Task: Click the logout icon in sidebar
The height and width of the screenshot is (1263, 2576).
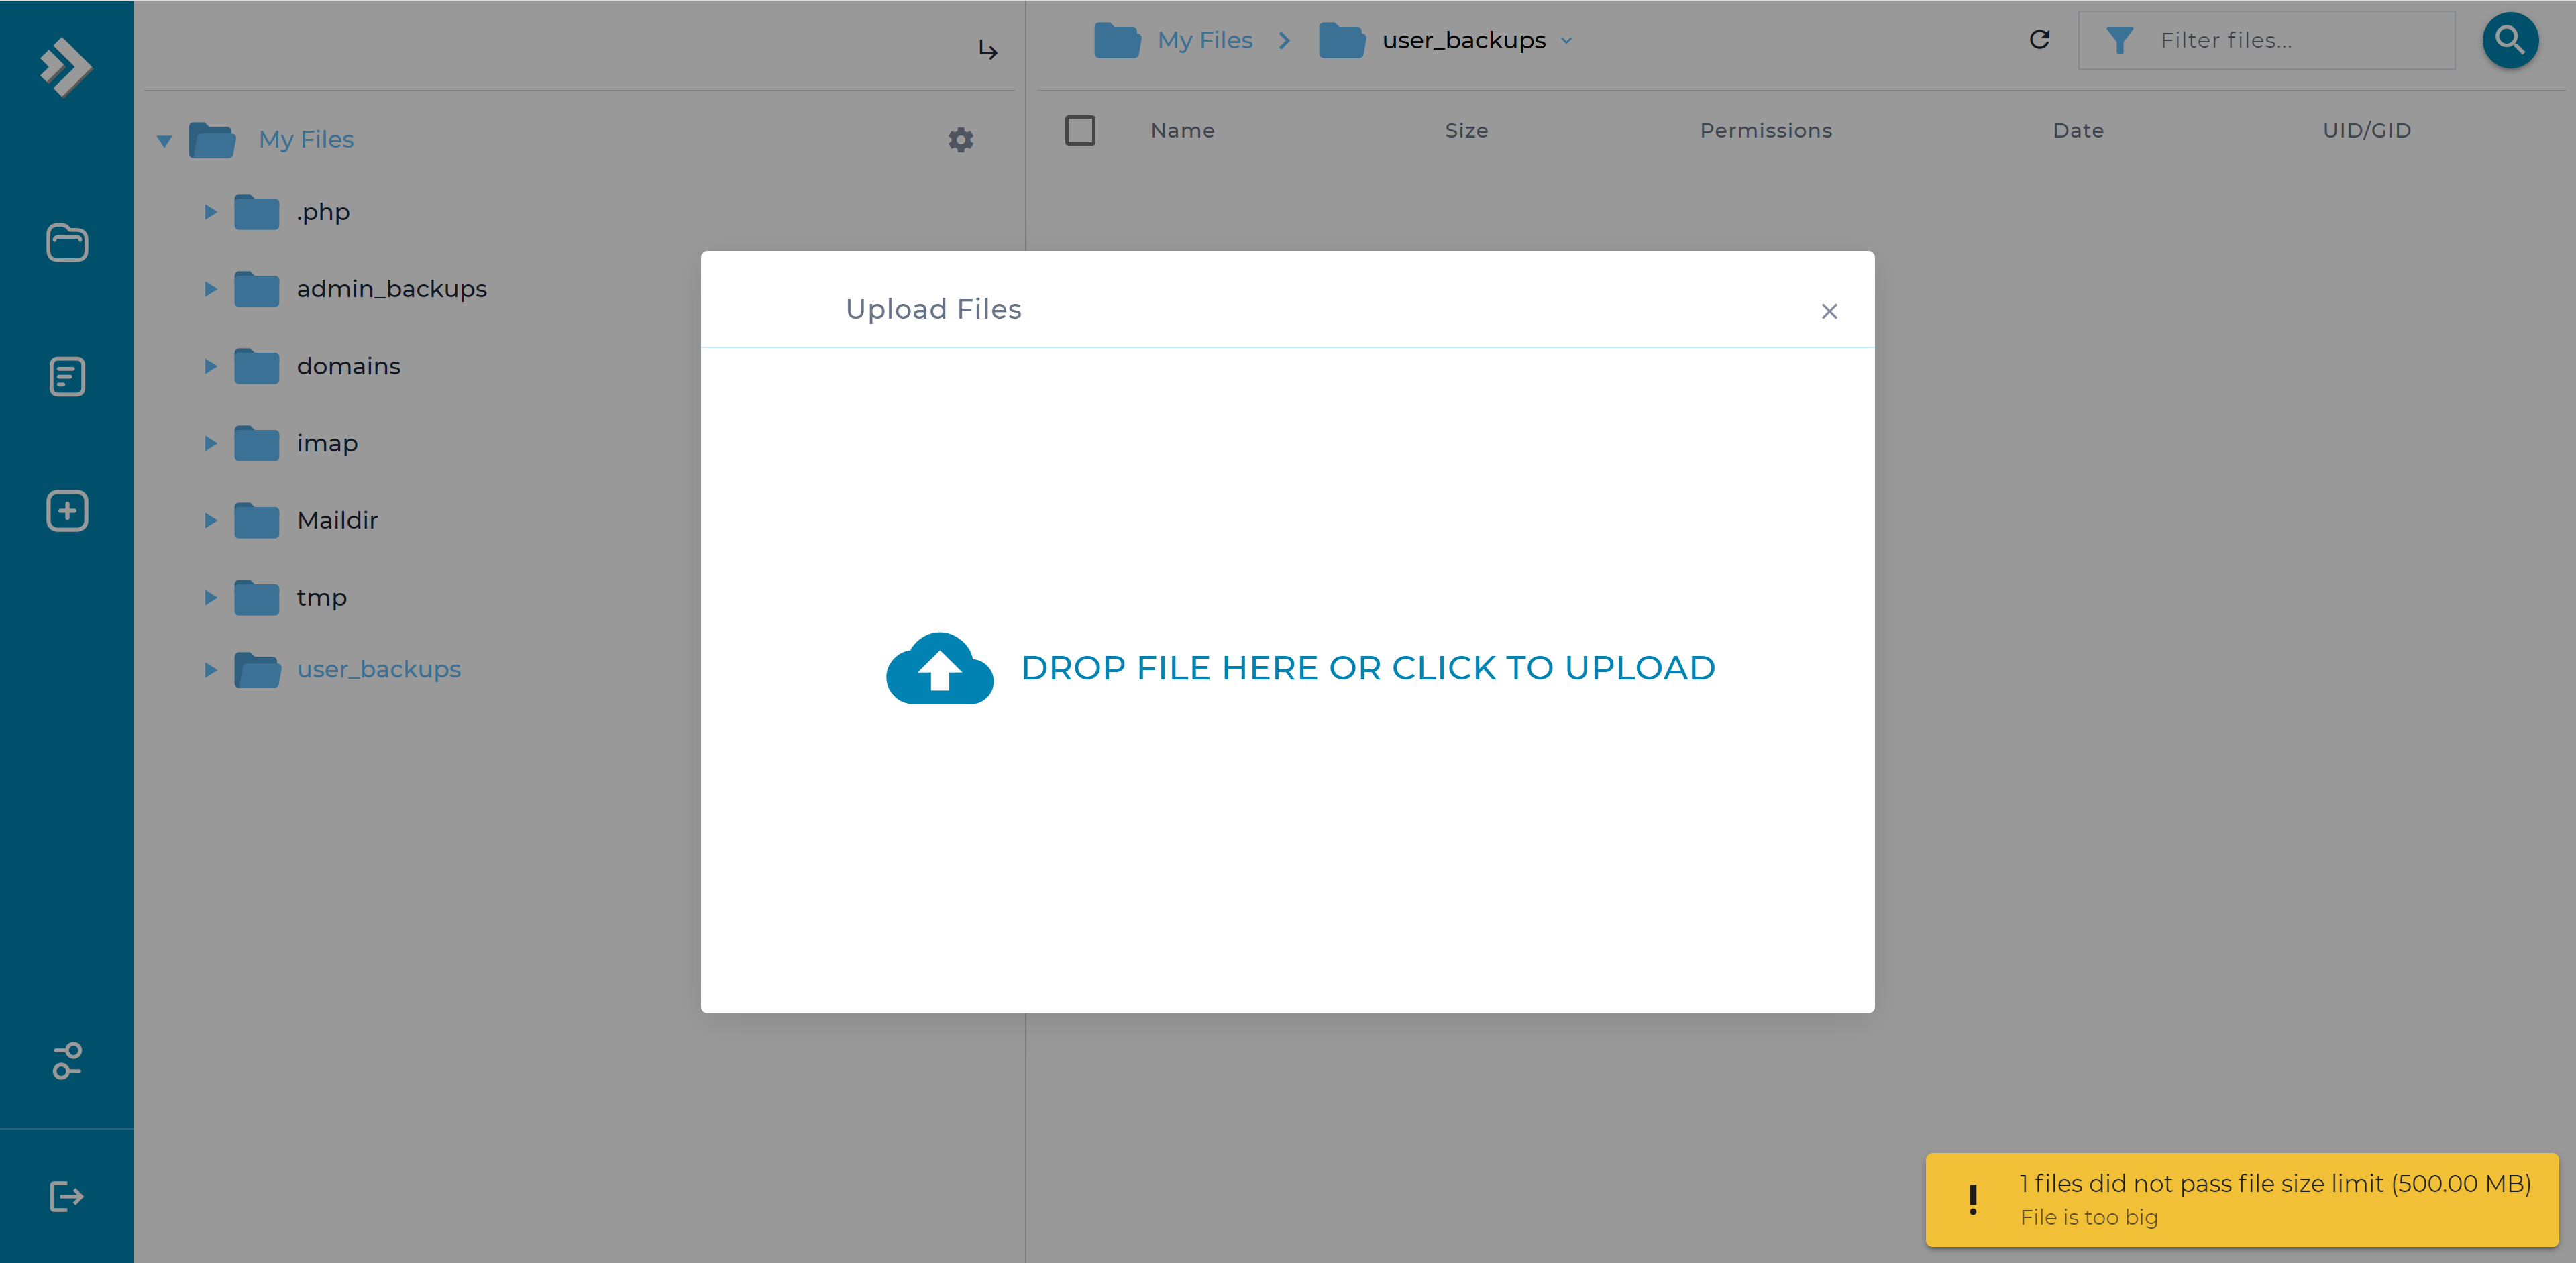Action: click(x=67, y=1197)
